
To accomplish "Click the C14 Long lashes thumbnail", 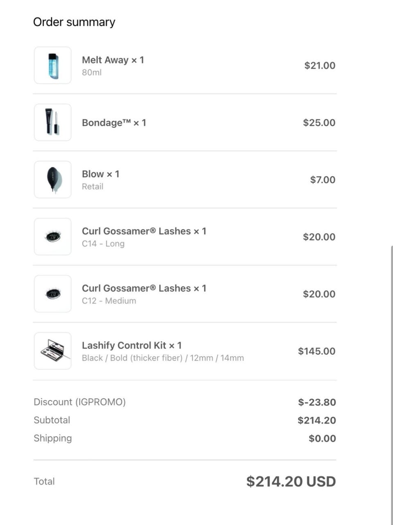I will [53, 237].
